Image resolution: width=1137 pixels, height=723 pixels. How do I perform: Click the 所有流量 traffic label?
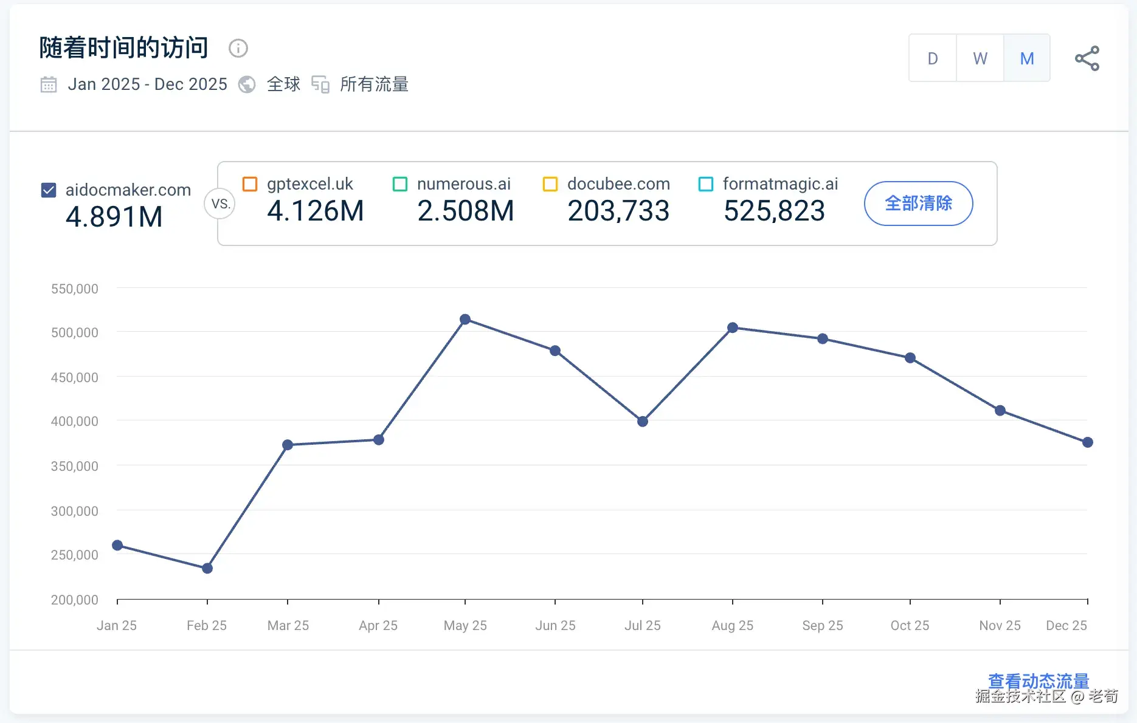(375, 84)
